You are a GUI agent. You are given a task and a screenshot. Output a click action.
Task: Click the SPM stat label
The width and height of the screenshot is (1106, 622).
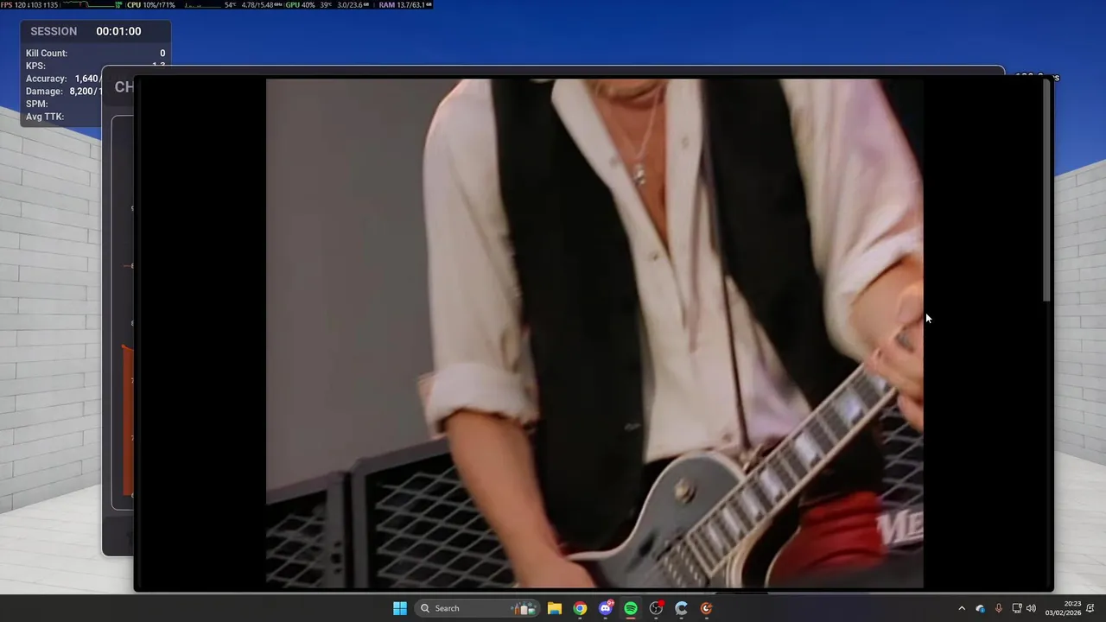[35, 104]
